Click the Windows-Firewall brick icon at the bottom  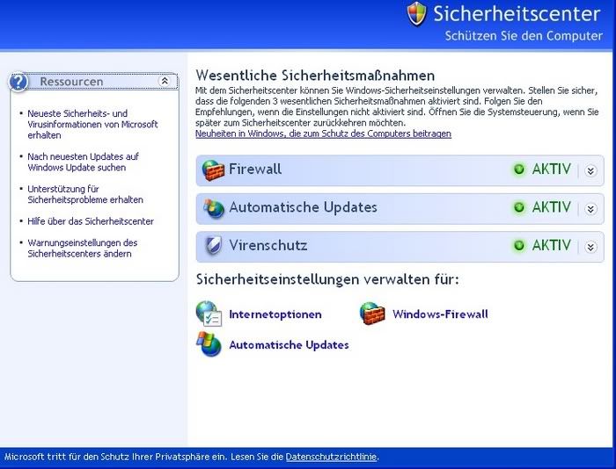click(373, 314)
